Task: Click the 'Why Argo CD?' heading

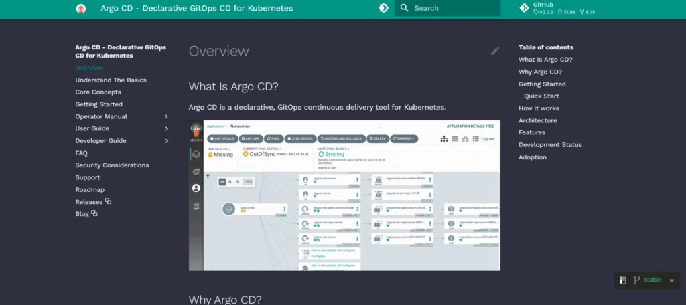Action: [x=225, y=300]
